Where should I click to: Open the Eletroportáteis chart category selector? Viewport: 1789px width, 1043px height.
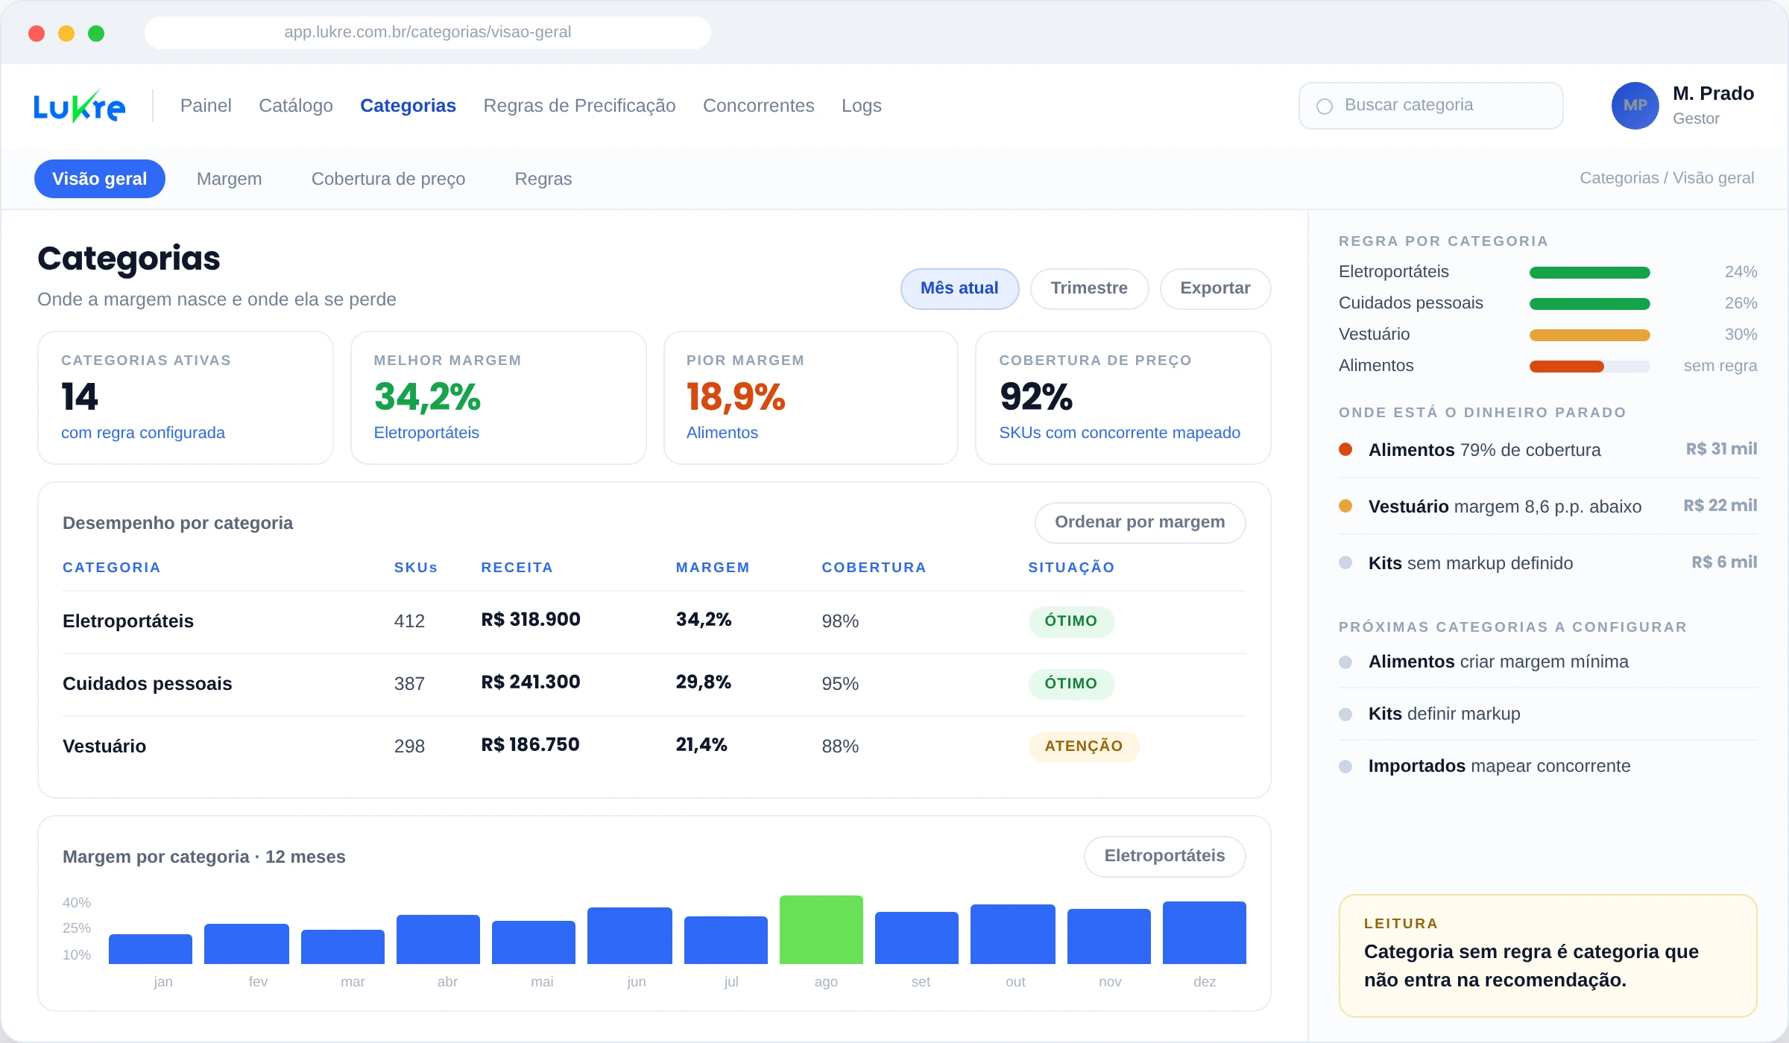coord(1164,856)
